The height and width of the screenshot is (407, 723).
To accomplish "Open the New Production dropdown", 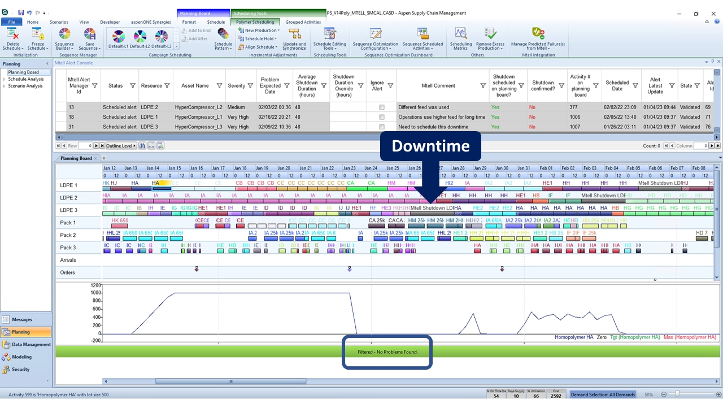I will tap(259, 31).
